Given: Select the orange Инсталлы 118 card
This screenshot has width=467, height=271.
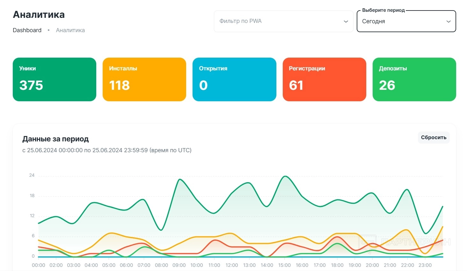Looking at the screenshot, I should pyautogui.click(x=144, y=79).
